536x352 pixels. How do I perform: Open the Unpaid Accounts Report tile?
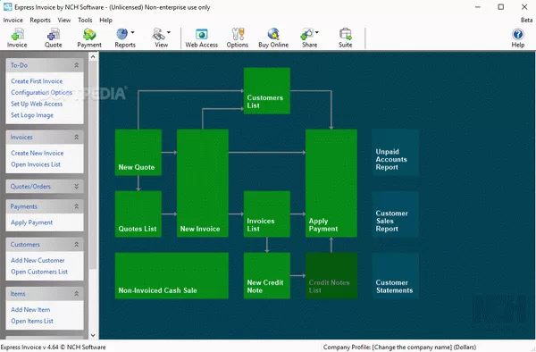(x=395, y=153)
